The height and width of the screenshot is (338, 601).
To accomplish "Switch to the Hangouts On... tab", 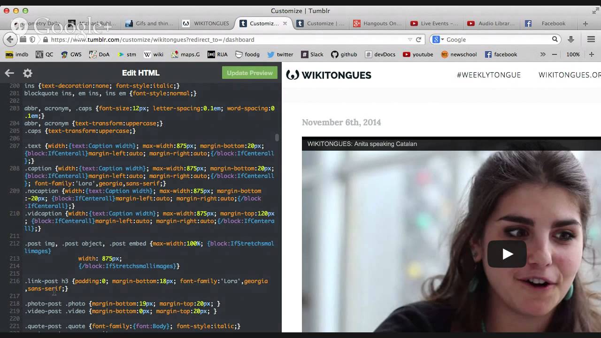I will [378, 23].
